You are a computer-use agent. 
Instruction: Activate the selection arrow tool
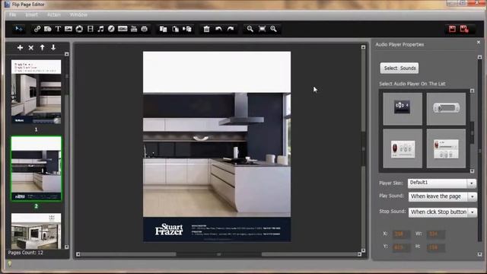click(x=18, y=29)
